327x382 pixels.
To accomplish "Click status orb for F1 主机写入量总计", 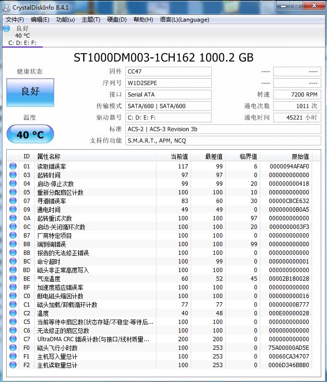I will (x=13, y=356).
